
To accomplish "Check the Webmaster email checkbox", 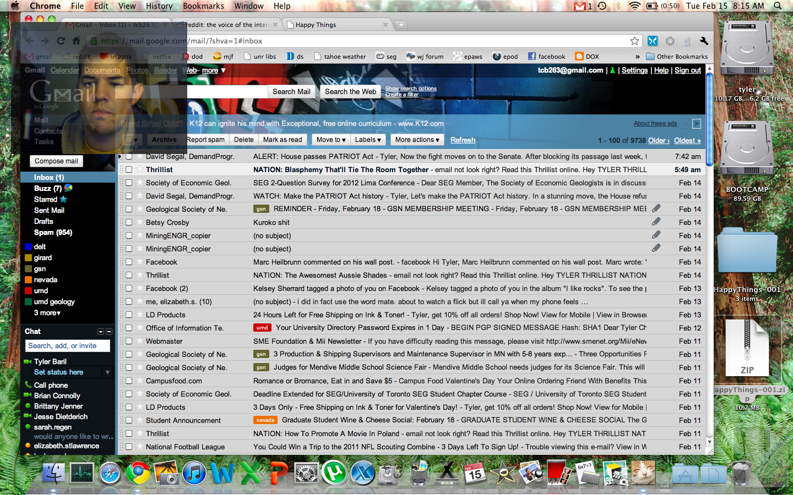I will (129, 341).
